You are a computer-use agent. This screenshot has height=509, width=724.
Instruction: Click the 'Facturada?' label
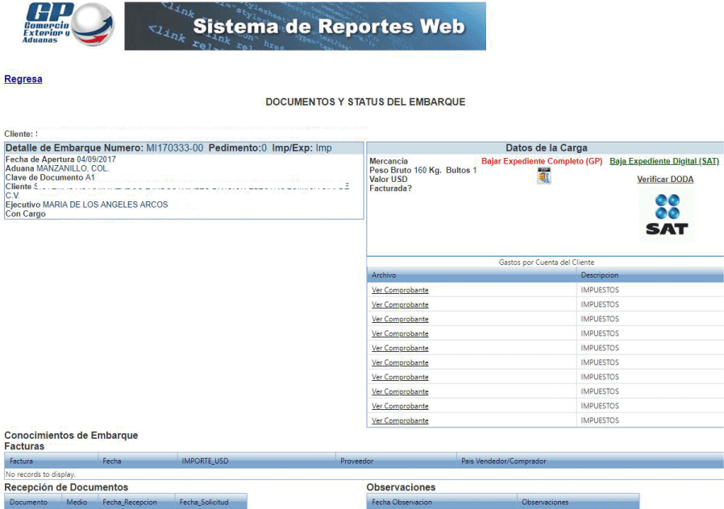click(x=390, y=188)
